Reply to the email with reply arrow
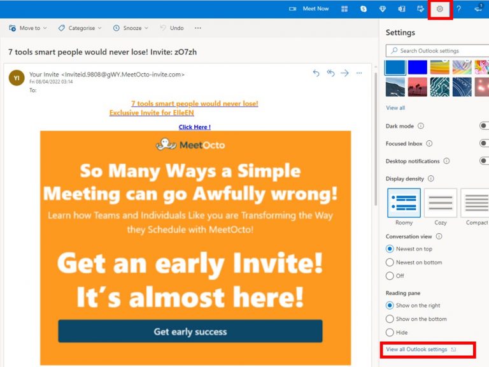Viewport: 489px width, 367px height. pyautogui.click(x=316, y=73)
